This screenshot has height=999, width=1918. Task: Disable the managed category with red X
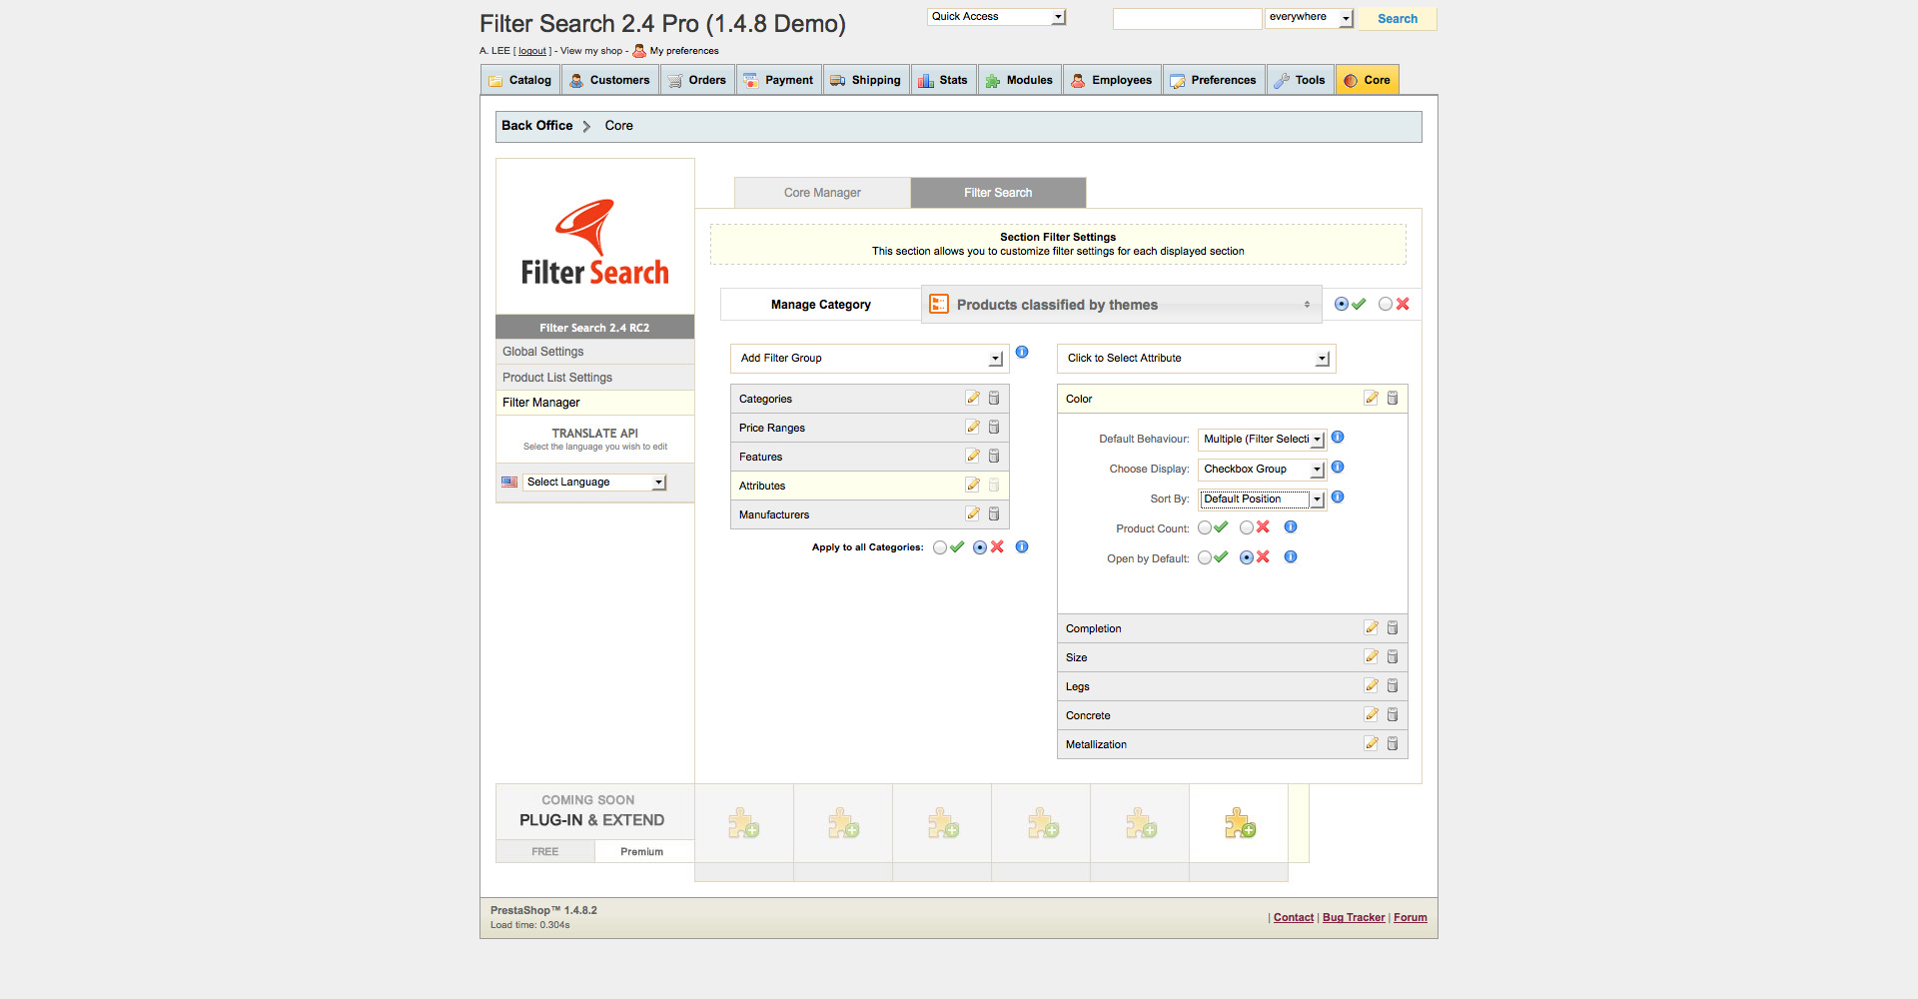pyautogui.click(x=1386, y=304)
